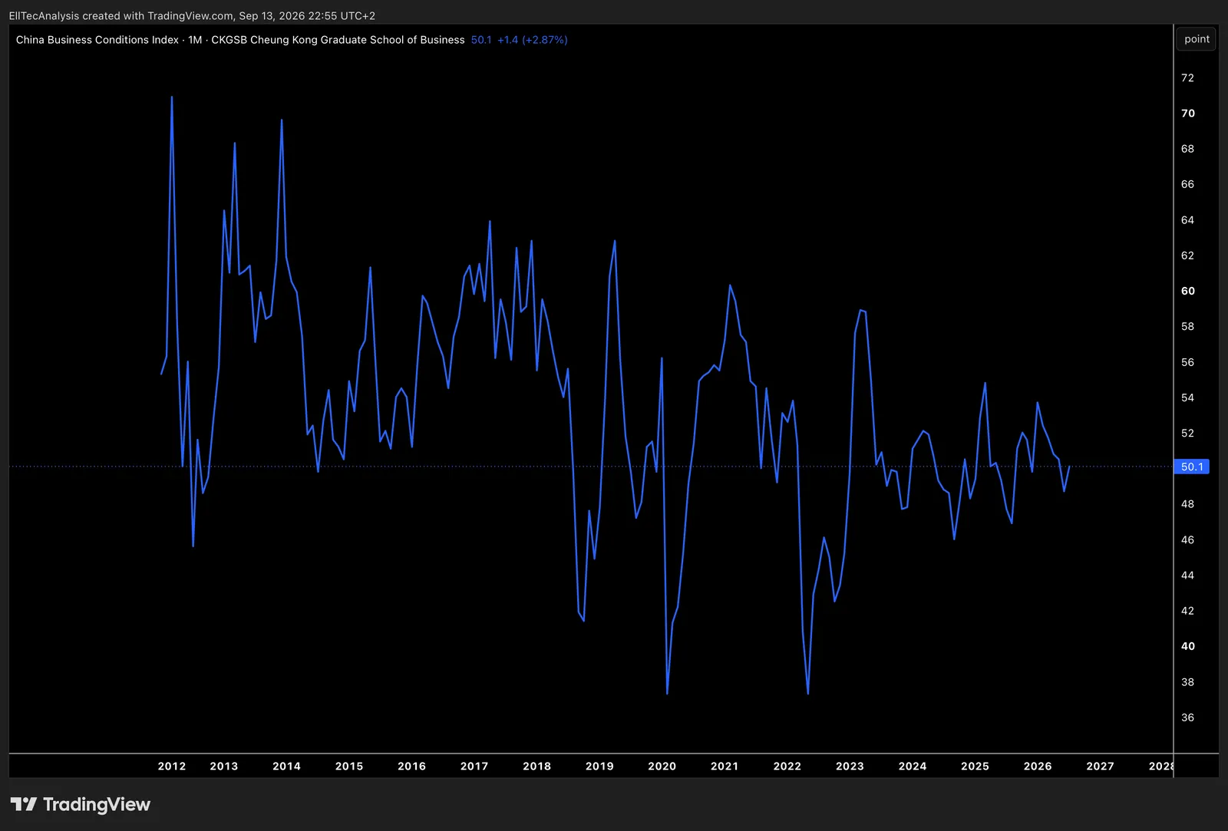This screenshot has height=831, width=1228.
Task: Click the China Business Conditions Index title
Action: (x=97, y=40)
